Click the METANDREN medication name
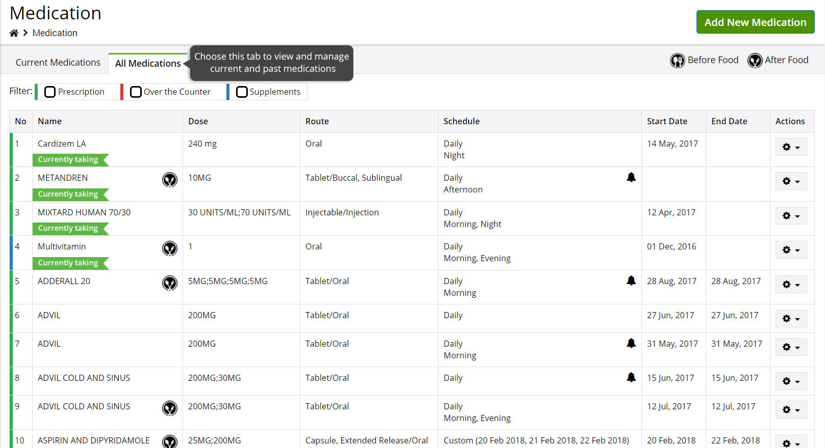The height and width of the screenshot is (448, 825). click(63, 178)
